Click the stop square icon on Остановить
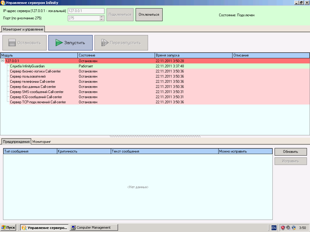The height and width of the screenshot is (232, 310). 12,43
